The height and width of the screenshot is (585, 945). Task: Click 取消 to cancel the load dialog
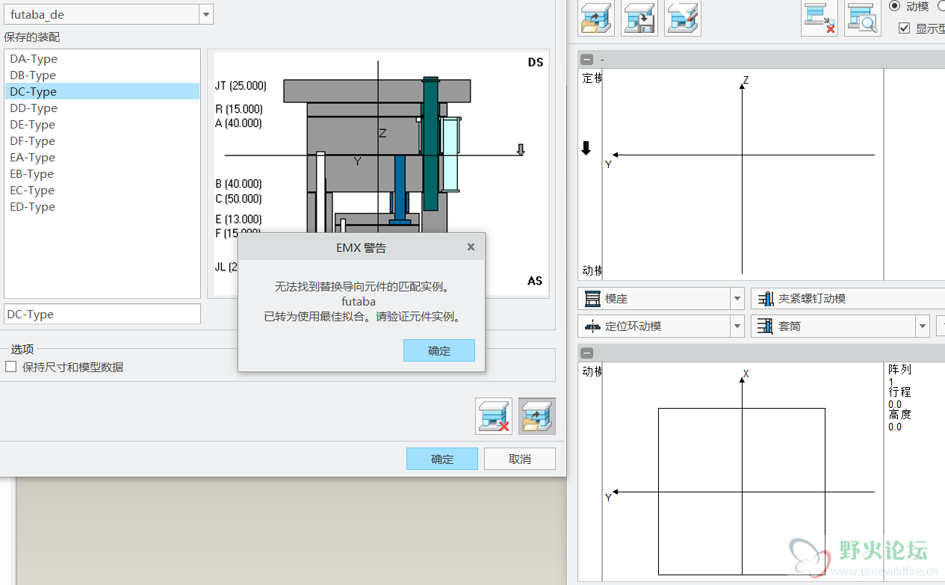pos(519,459)
